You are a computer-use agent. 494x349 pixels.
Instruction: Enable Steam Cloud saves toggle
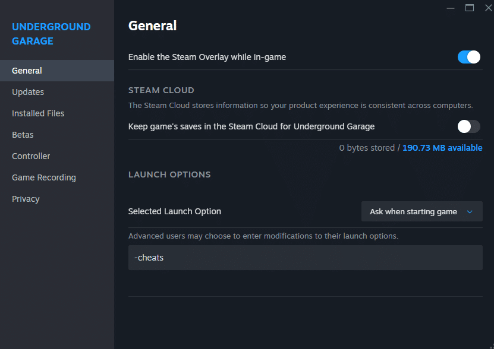pos(469,126)
